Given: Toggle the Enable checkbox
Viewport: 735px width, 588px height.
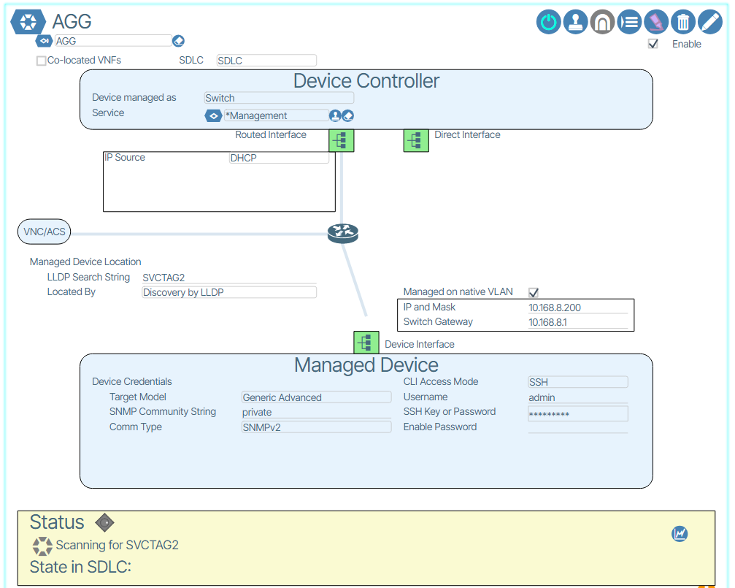Looking at the screenshot, I should tap(653, 44).
